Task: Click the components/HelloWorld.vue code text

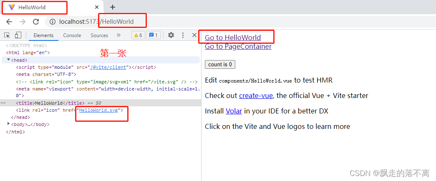Action: (x=255, y=81)
